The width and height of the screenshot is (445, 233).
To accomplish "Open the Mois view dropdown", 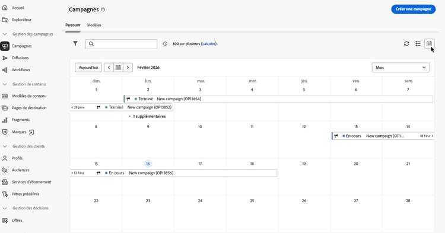I will 401,68.
